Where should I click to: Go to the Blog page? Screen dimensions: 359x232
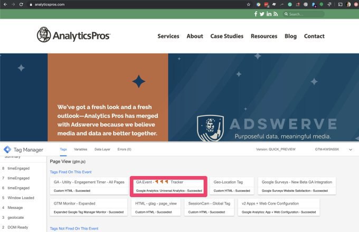(290, 36)
